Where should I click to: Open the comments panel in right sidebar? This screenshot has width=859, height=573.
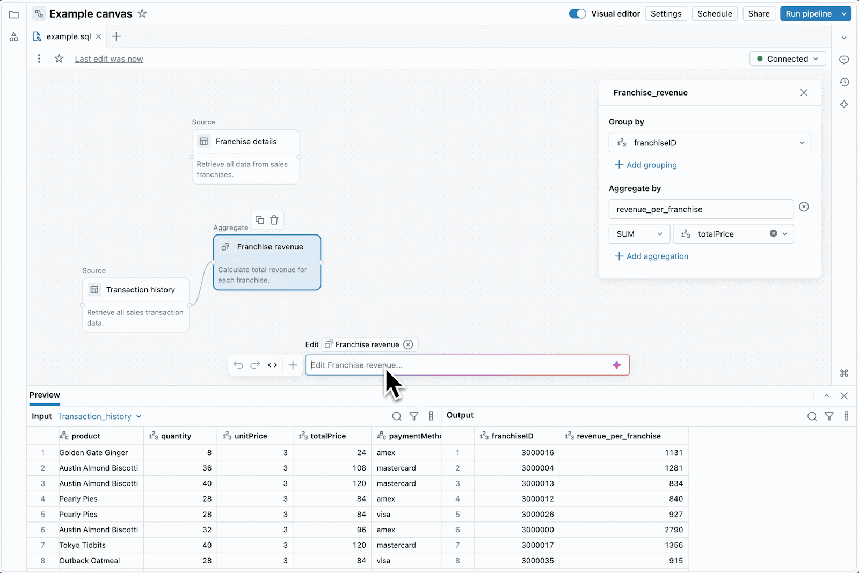pyautogui.click(x=844, y=60)
